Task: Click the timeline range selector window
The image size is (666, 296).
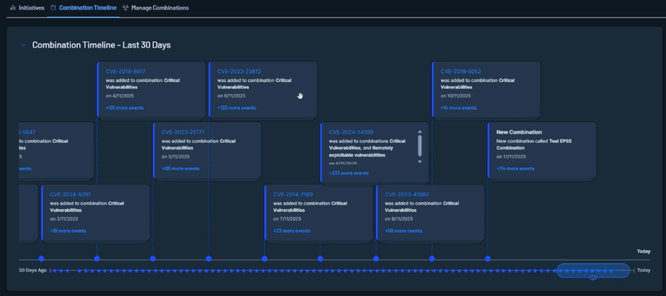Action: coord(593,270)
